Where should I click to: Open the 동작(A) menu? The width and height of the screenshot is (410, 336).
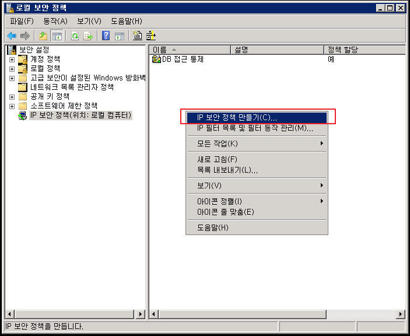tap(55, 21)
